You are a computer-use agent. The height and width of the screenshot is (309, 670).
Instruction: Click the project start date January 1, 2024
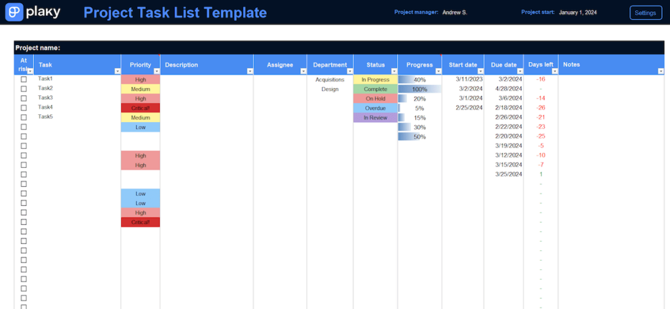578,12
